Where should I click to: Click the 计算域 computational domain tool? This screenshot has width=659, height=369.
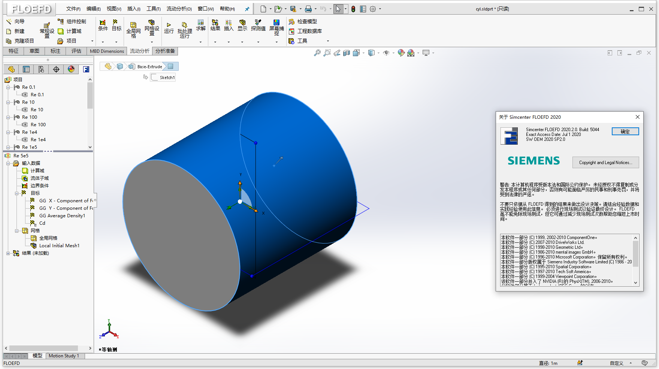69,31
